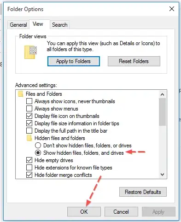Image resolution: width=181 pixels, height=222 pixels.
Task: Open the Search tab
Action: pyautogui.click(x=60, y=25)
